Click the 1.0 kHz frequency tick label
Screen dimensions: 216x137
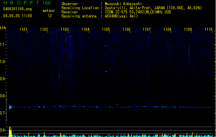(3, 62)
